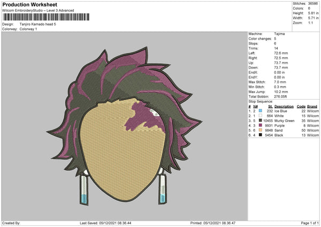Image resolution: width=321 pixels, height=227 pixels.
Task: Click the Machine value "Tajima"
Action: coord(279,34)
